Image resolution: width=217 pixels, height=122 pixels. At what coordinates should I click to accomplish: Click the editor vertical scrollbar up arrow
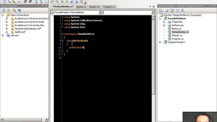[153, 18]
